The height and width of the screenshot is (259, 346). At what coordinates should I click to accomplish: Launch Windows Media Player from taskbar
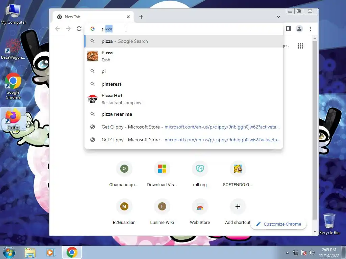click(x=50, y=252)
